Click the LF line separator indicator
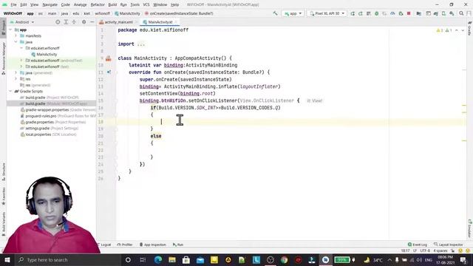 pos(415,250)
